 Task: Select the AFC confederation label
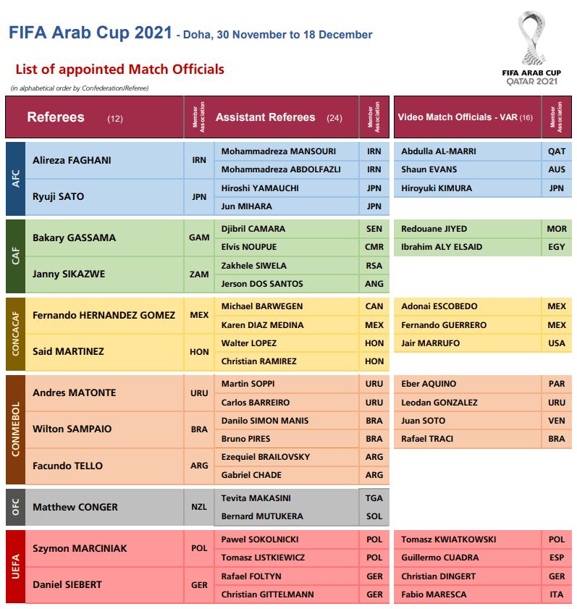(x=15, y=178)
